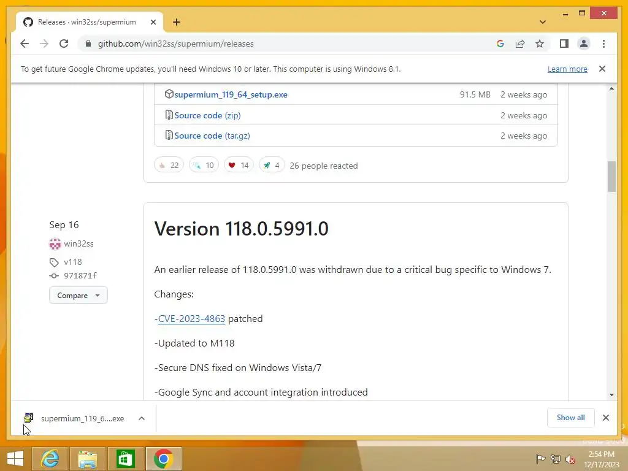
Task: Open a new browser tab
Action: (x=177, y=22)
